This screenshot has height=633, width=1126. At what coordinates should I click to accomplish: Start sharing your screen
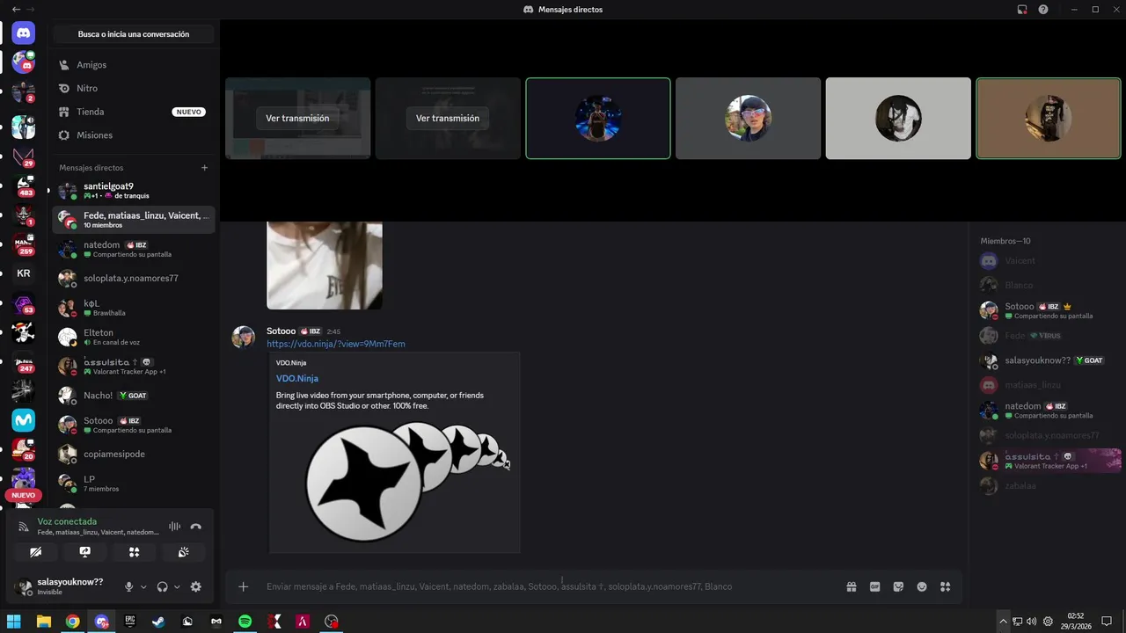pos(84,552)
